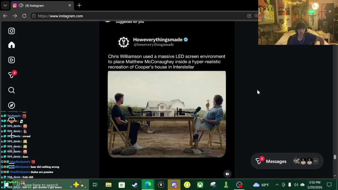Launch Steam from taskbar
Image resolution: width=338 pixels, height=190 pixels.
(x=135, y=185)
